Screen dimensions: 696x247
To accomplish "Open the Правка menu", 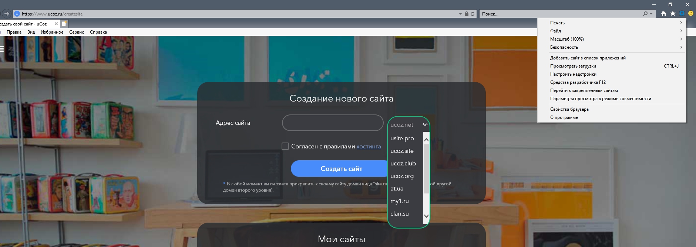I will pyautogui.click(x=14, y=32).
